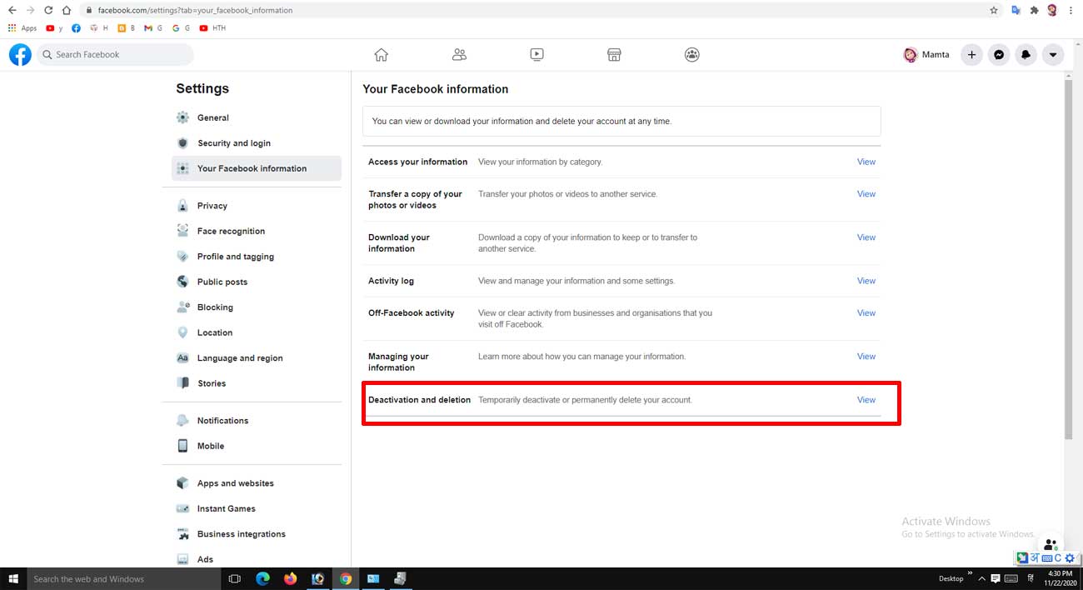Click the Create plus button
Image resolution: width=1083 pixels, height=590 pixels.
[x=971, y=55]
